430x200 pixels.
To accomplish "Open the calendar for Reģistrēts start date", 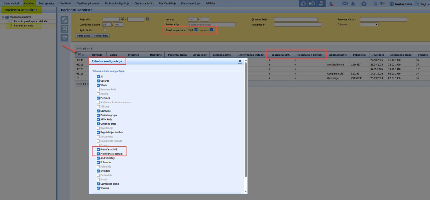I will (123, 19).
